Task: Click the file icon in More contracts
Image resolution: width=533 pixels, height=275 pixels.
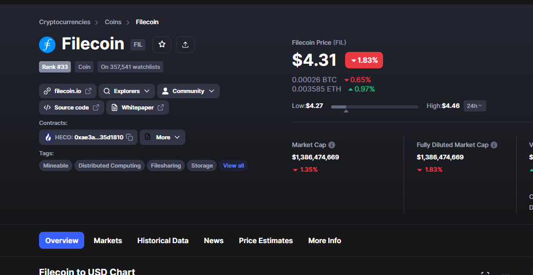Action: [147, 137]
